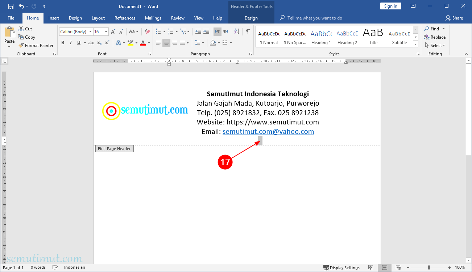The width and height of the screenshot is (472, 272).
Task: Open Display Settings in status bar
Action: pos(341,268)
